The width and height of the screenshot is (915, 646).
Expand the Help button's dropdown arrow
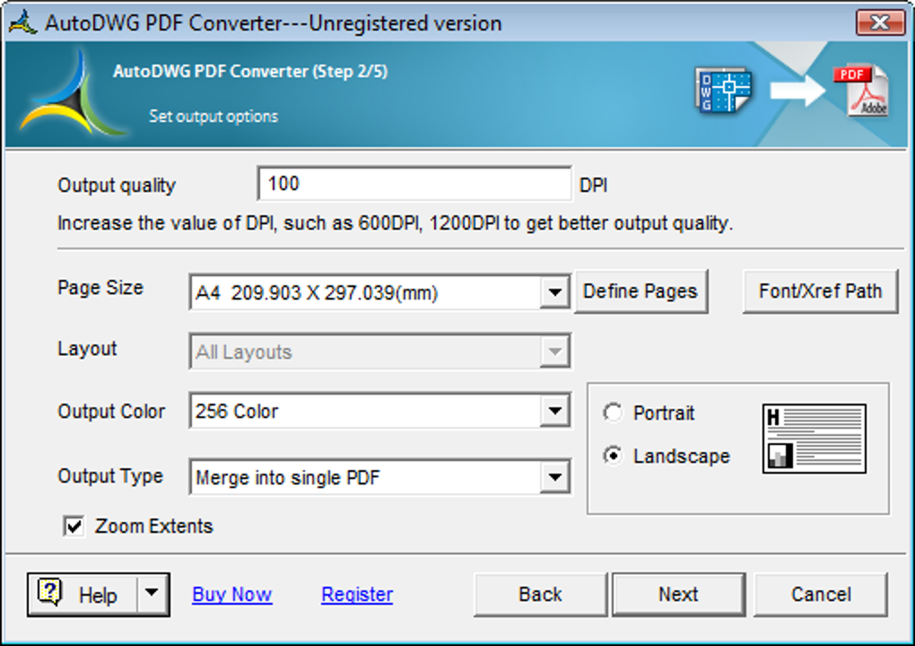[152, 593]
